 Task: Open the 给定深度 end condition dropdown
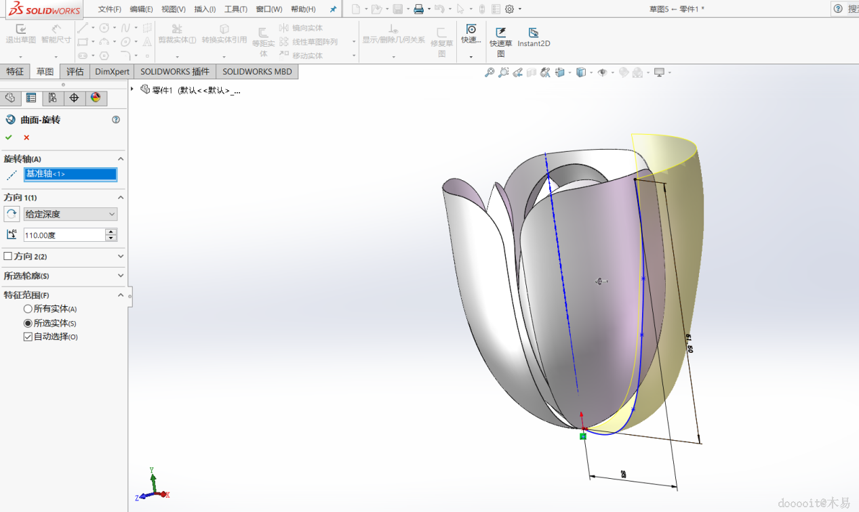pyautogui.click(x=70, y=214)
